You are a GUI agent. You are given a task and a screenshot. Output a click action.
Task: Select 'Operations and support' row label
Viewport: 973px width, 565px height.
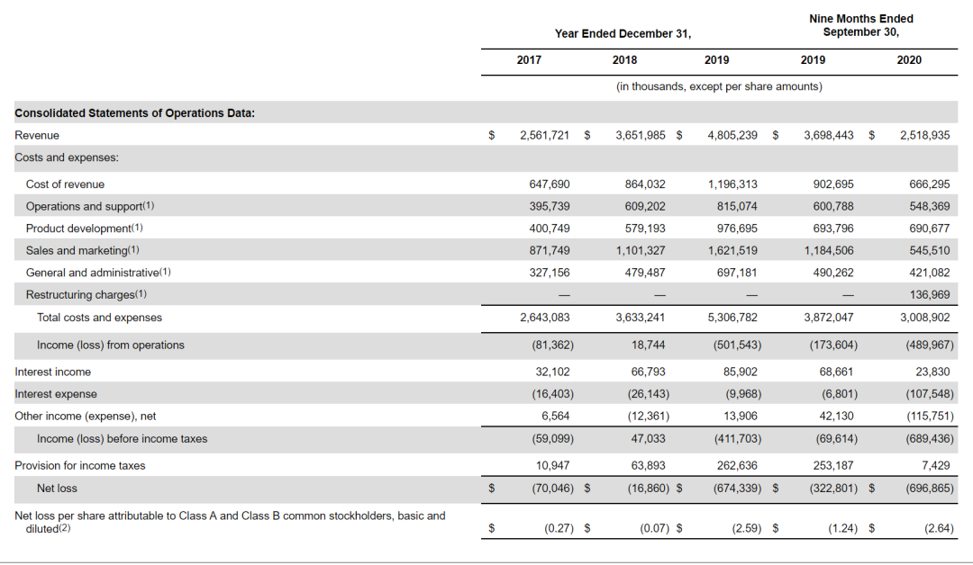90,206
